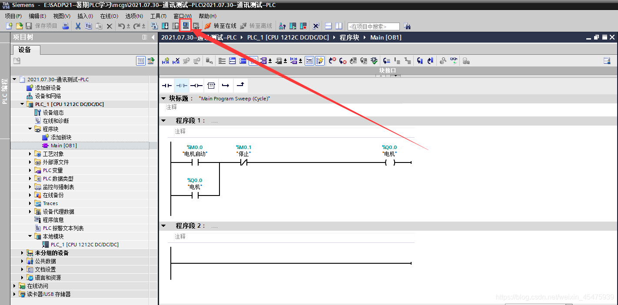Open 在线和诊断 under PLC_1
The width and height of the screenshot is (618, 305).
[56, 121]
